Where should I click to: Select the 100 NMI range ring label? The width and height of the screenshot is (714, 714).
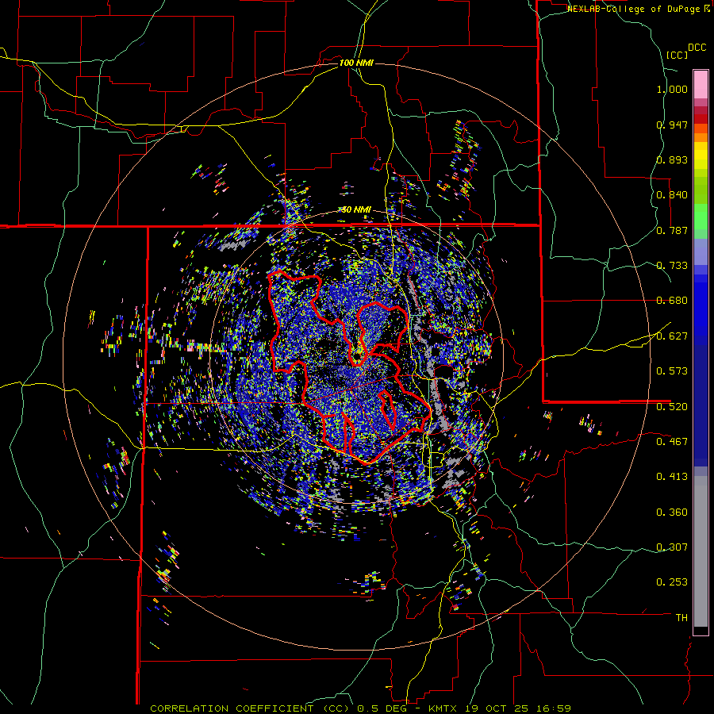[x=356, y=63]
